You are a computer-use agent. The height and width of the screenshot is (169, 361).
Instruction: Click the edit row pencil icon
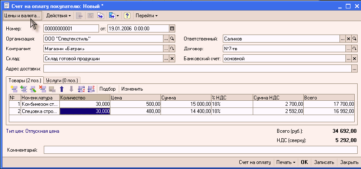pyautogui.click(x=32, y=89)
